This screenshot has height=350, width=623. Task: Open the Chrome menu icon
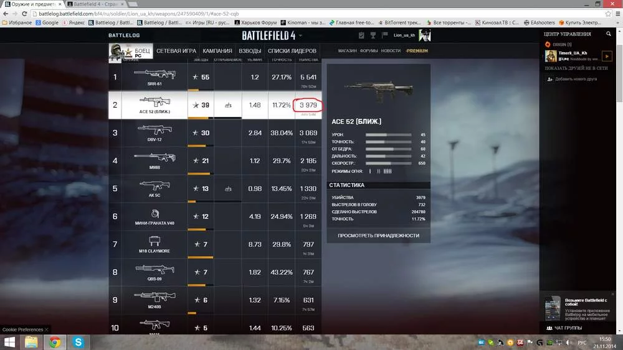click(618, 14)
